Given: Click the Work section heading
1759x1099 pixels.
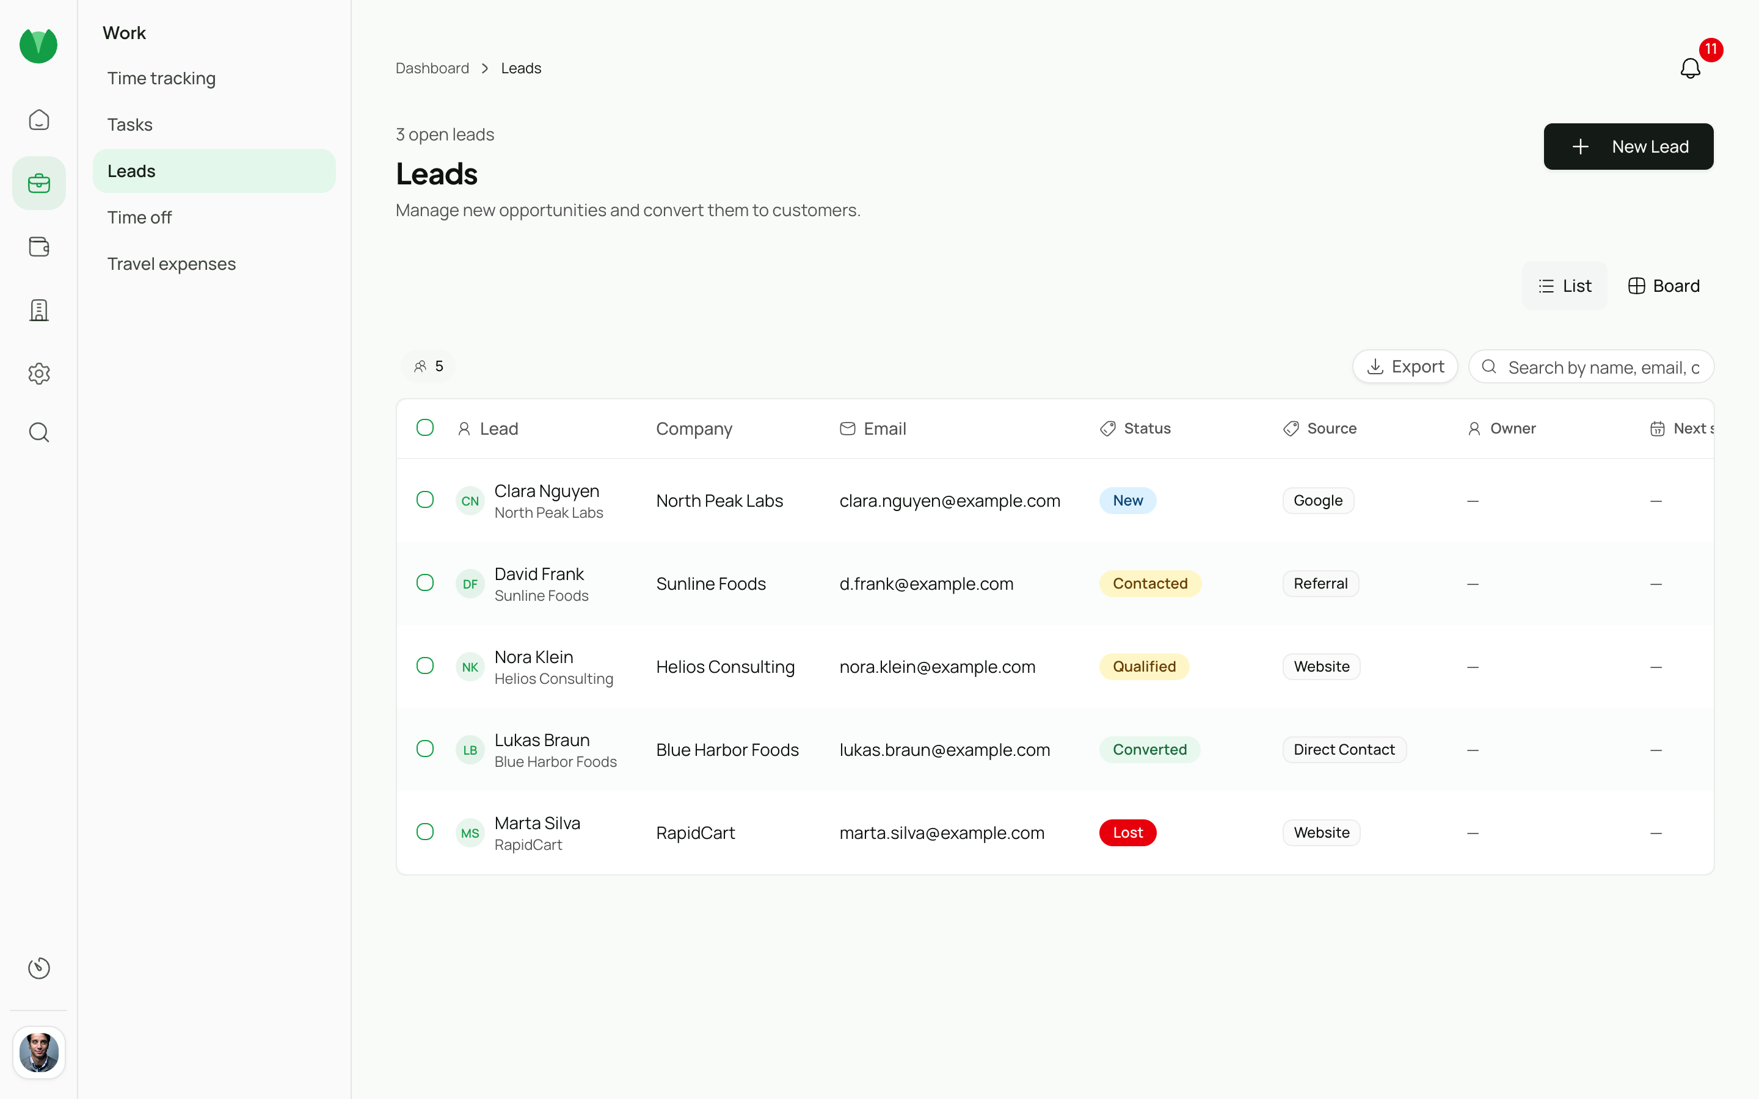Looking at the screenshot, I should pyautogui.click(x=125, y=33).
